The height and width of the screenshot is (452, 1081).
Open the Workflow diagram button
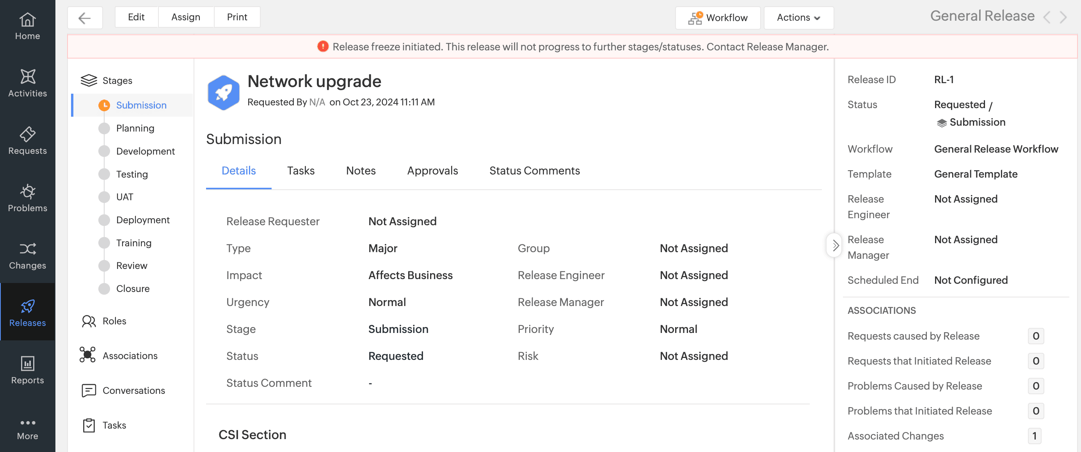click(717, 18)
